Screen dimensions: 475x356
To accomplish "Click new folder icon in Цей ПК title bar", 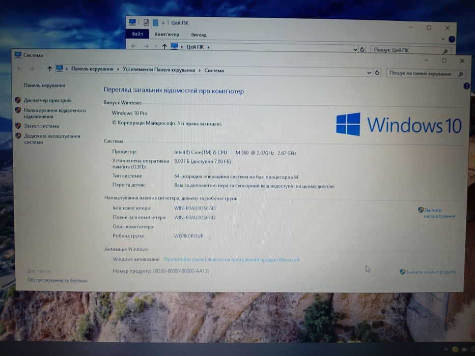I will click(x=155, y=23).
